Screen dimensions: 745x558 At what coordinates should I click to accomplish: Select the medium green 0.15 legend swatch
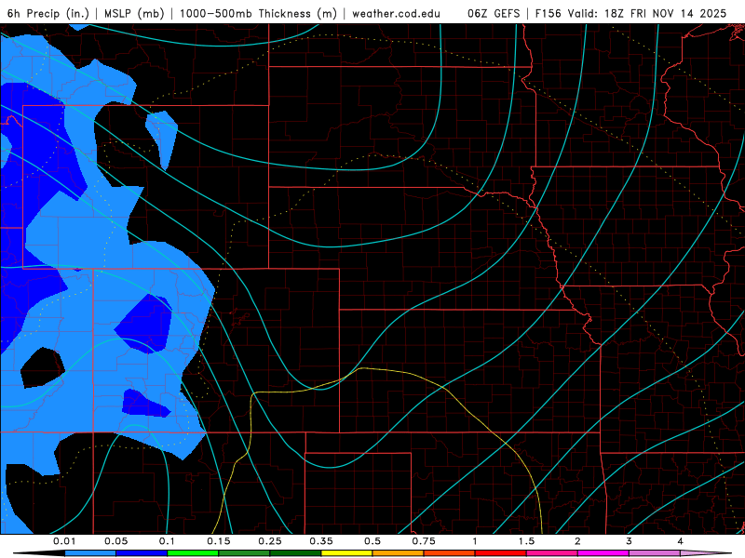244,553
